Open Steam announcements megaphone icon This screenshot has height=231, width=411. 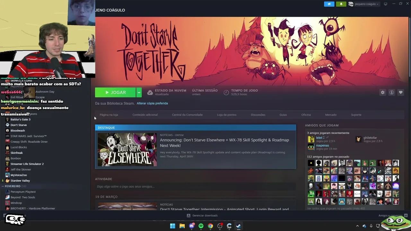pyautogui.click(x=329, y=4)
